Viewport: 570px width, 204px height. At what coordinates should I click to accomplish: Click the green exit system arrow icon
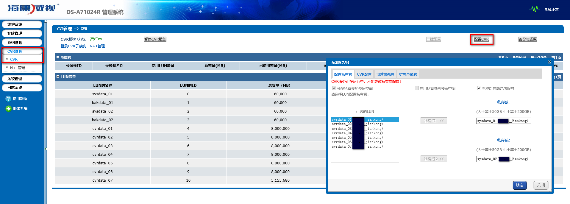(8, 109)
